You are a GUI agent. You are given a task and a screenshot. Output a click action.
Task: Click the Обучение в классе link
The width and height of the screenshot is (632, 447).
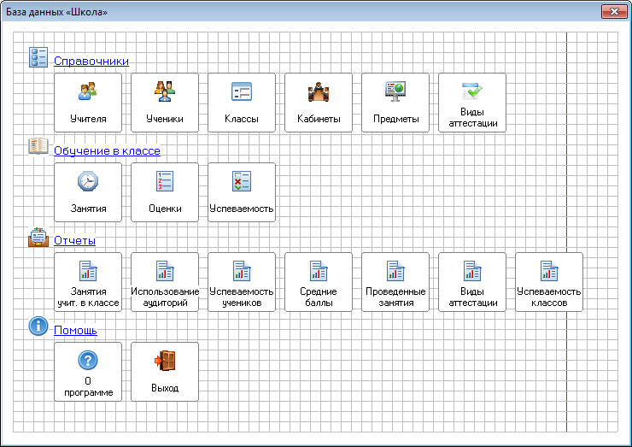(107, 150)
